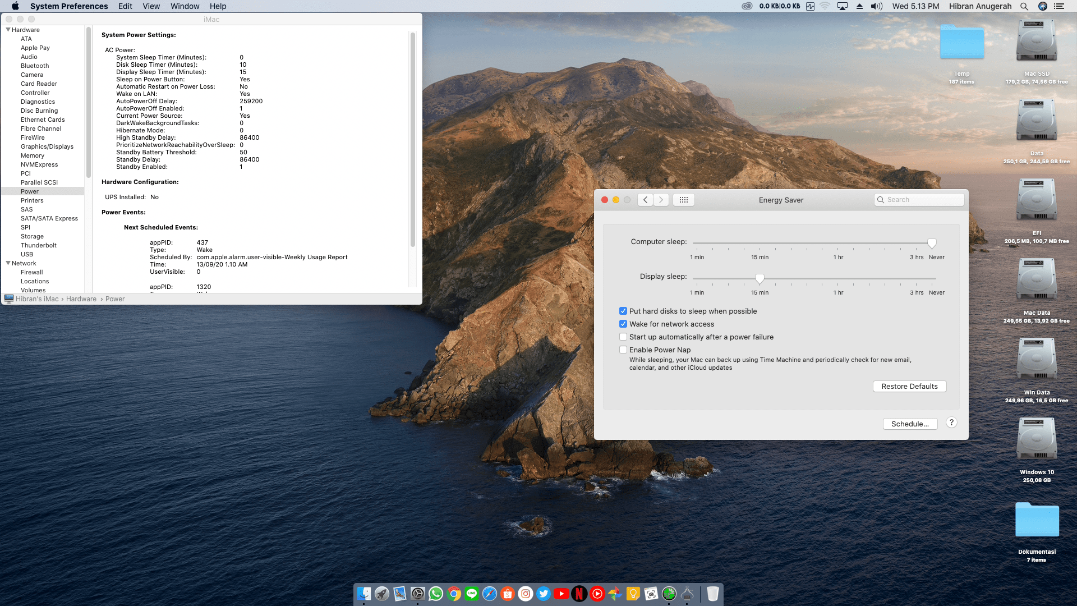Open the Spotlight search icon in menu bar

click(x=1024, y=6)
